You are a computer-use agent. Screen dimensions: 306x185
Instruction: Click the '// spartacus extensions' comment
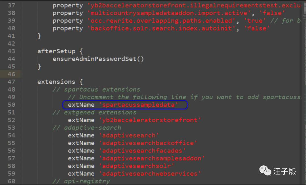[96, 90]
